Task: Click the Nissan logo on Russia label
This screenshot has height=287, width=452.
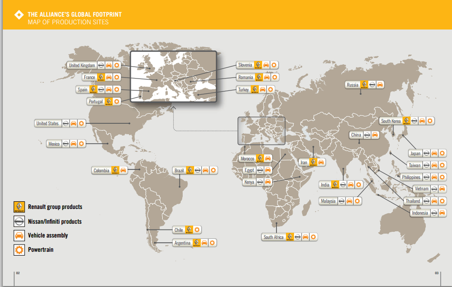Action: pos(372,85)
